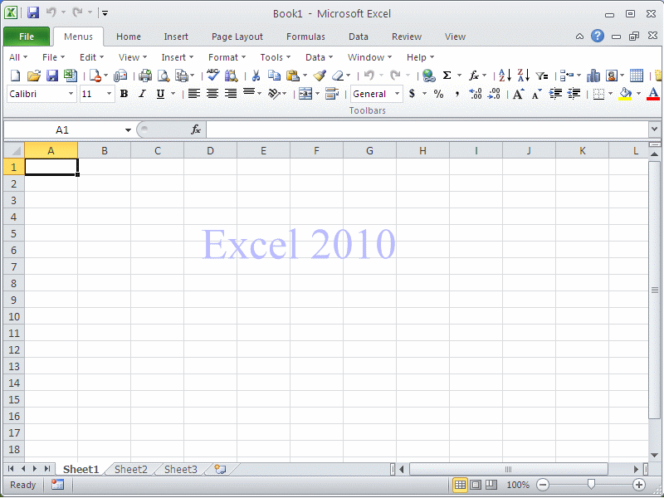Click the Save floppy icon in Menus toolbar
Image resolution: width=664 pixels, height=498 pixels.
52,76
